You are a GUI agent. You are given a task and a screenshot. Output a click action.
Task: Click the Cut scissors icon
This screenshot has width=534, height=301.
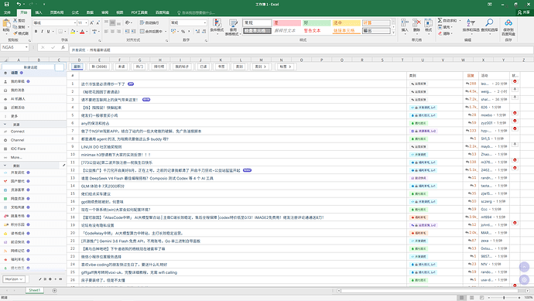15,21
